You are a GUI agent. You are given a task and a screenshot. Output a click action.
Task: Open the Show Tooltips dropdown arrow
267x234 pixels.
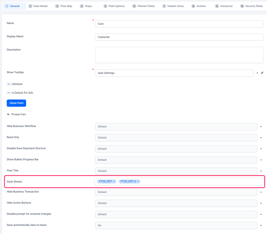[257, 73]
